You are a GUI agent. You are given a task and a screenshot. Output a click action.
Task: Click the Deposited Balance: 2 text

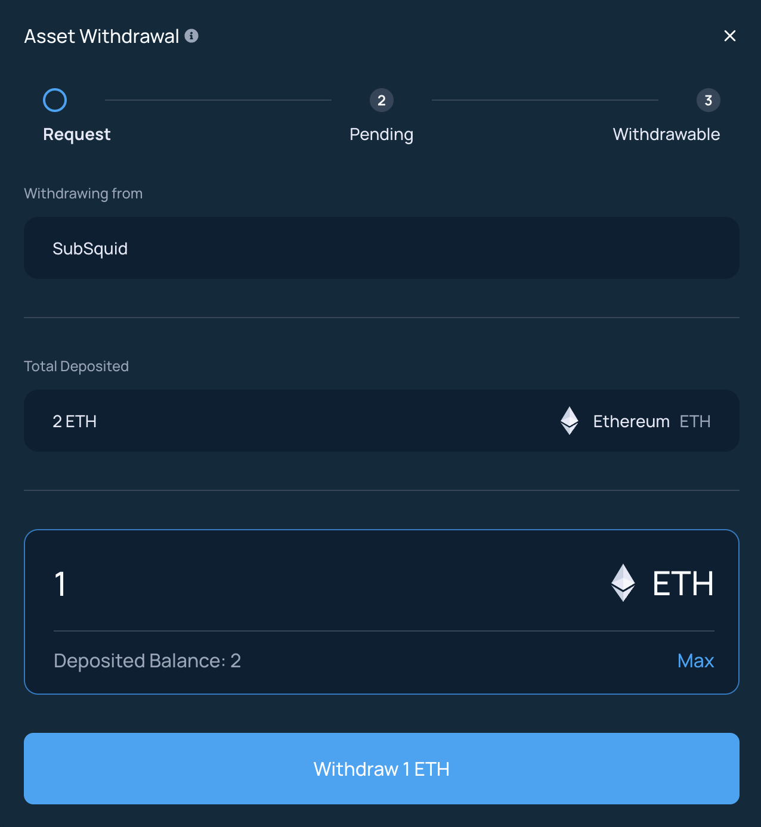pos(147,661)
